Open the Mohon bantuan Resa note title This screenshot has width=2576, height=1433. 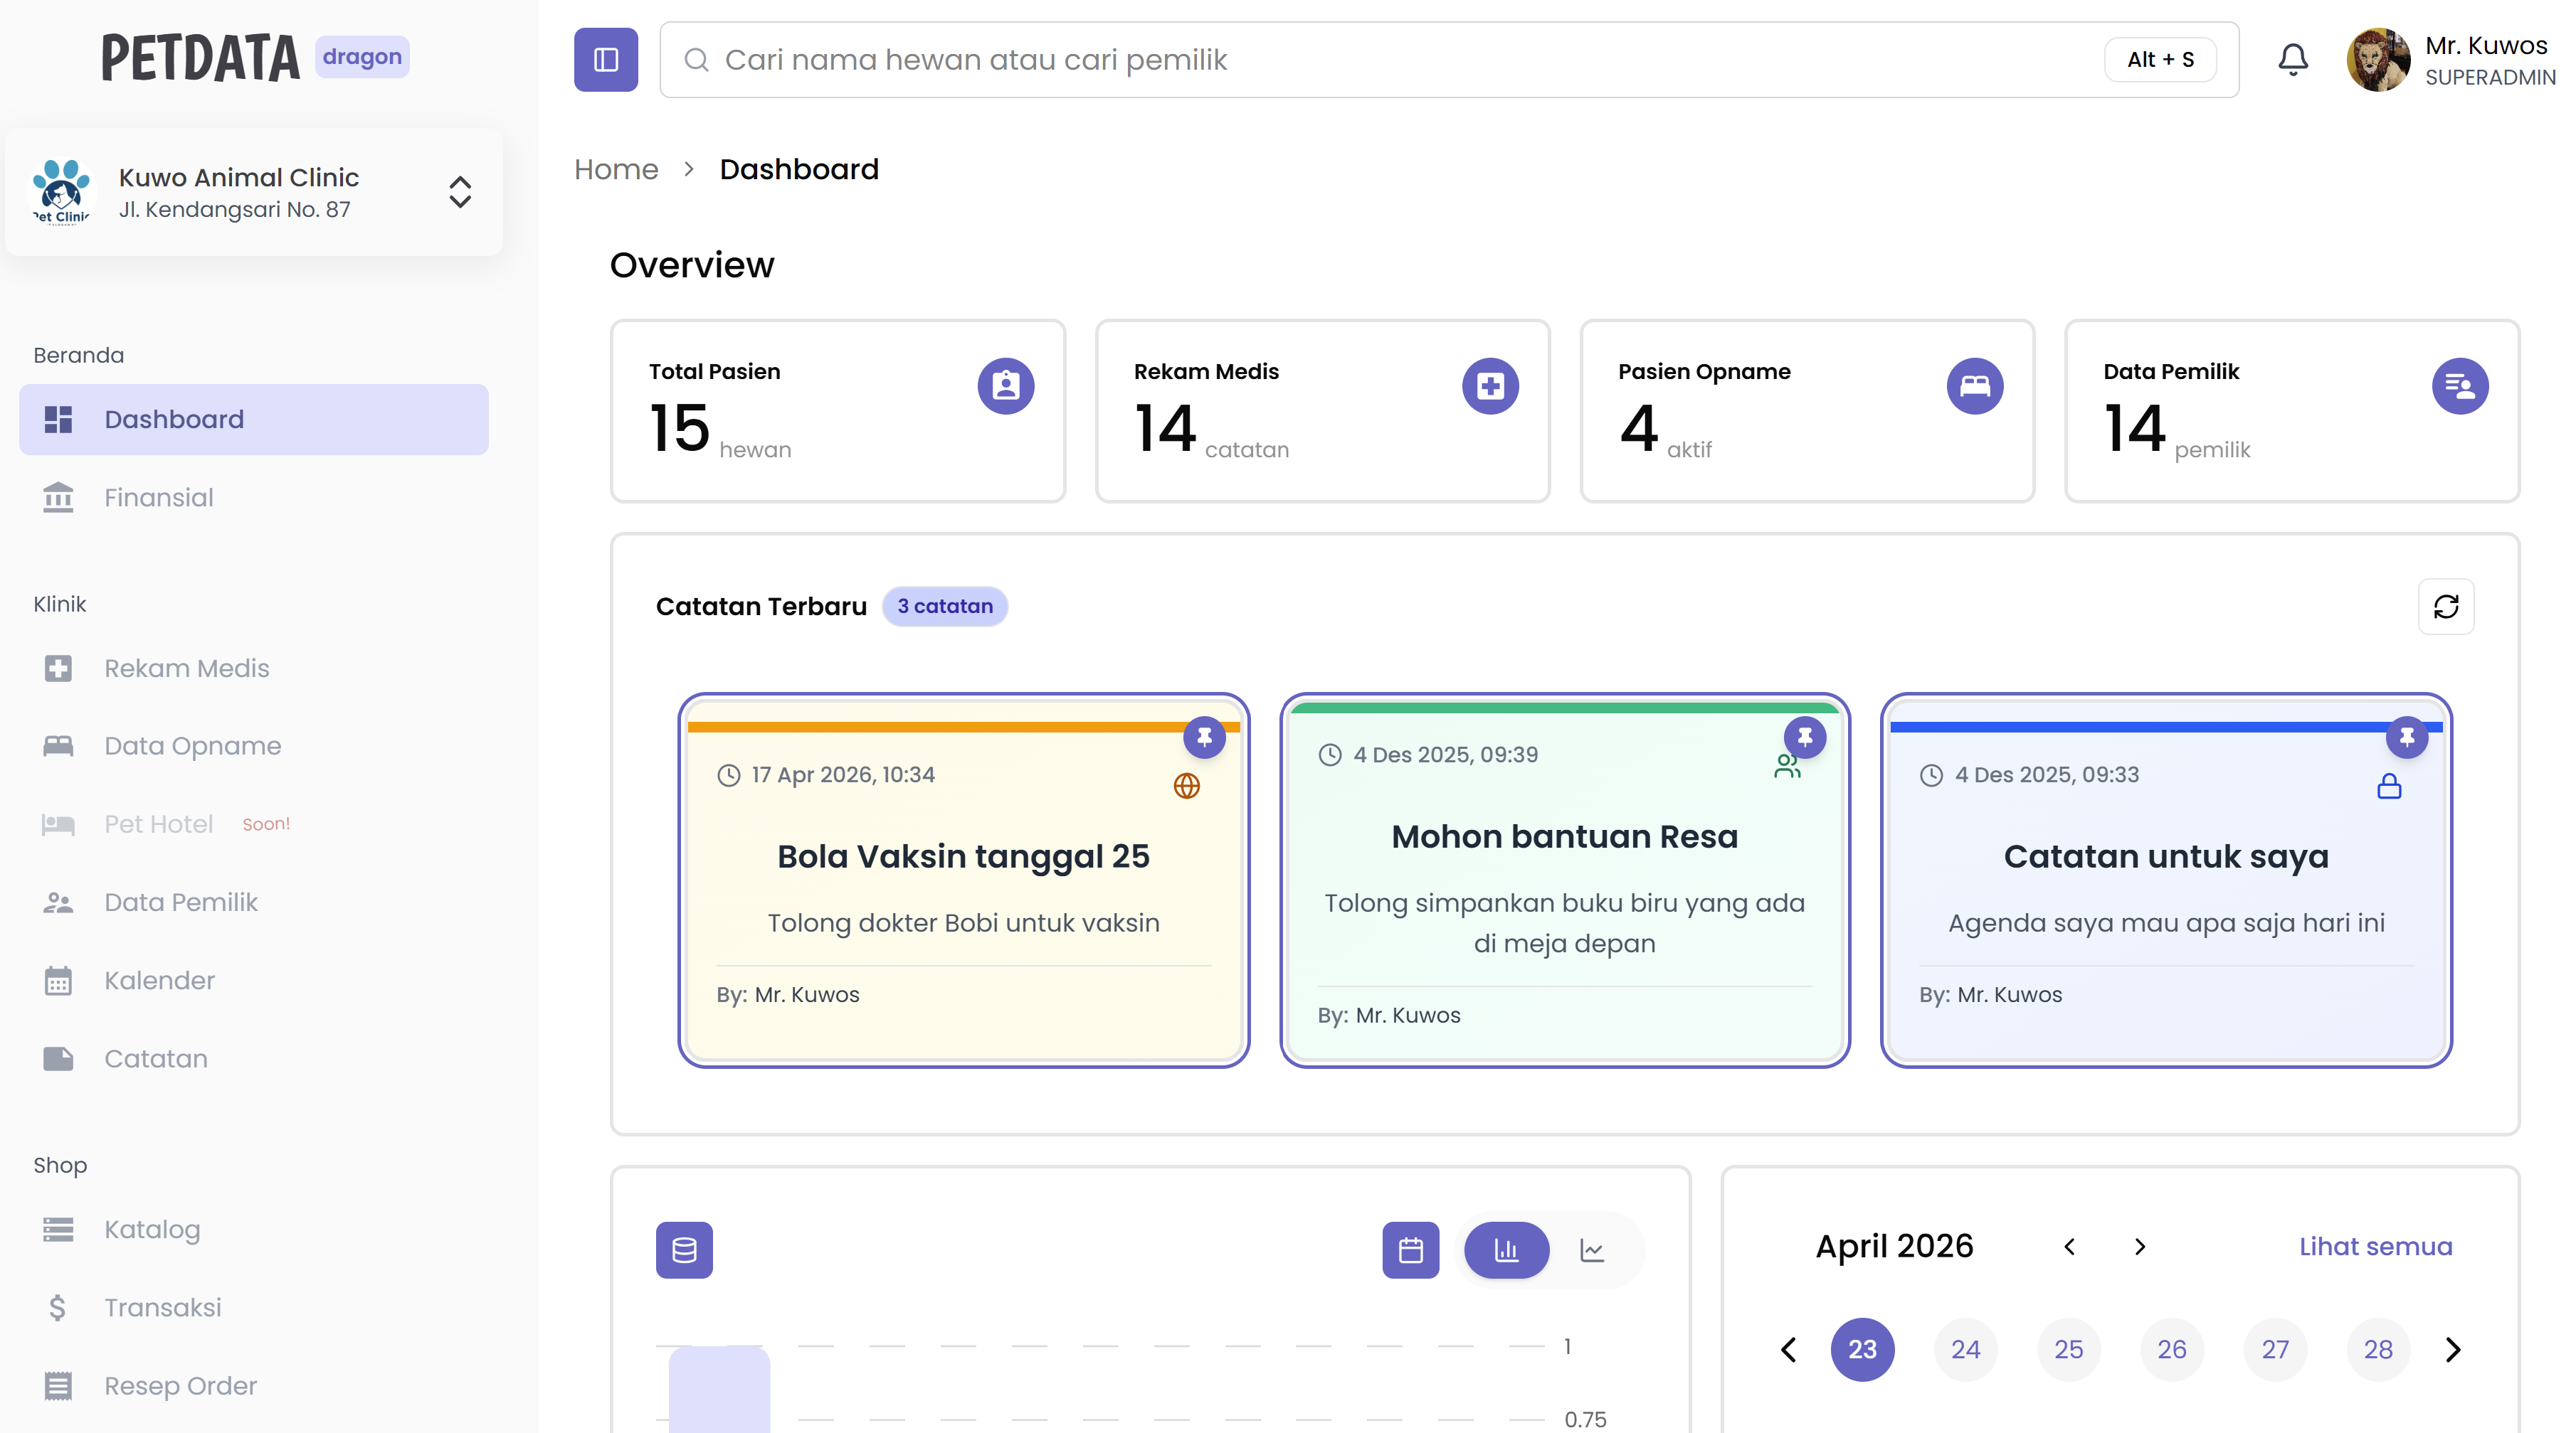(x=1564, y=836)
